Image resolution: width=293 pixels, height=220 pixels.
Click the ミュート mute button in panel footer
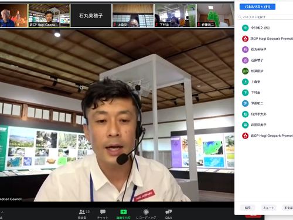point(269,208)
